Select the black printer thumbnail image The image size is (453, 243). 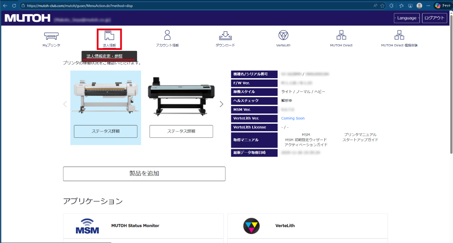181,95
